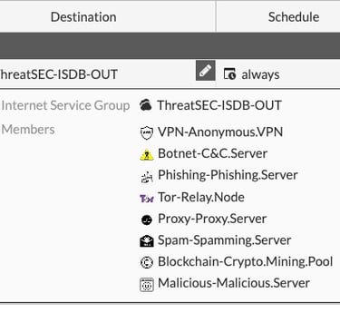This screenshot has height=332, width=340.
Task: Click the Blockchain-Crypto.Mining.Pool coin icon
Action: coord(147,262)
